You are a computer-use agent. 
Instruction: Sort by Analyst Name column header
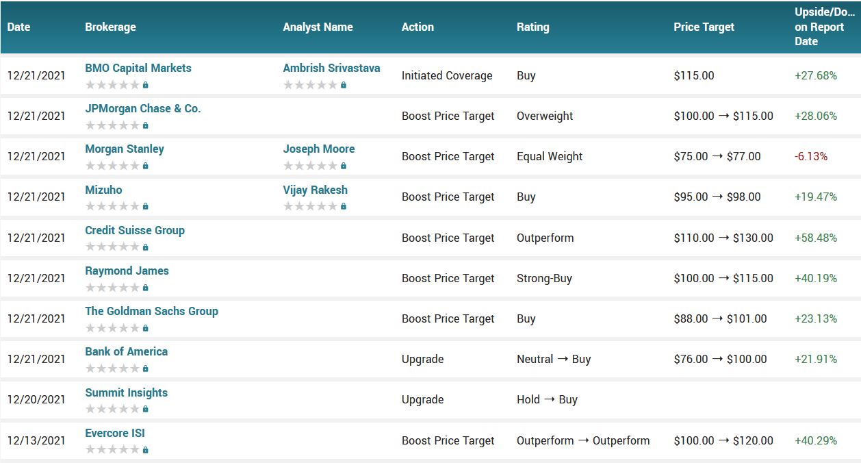(318, 27)
